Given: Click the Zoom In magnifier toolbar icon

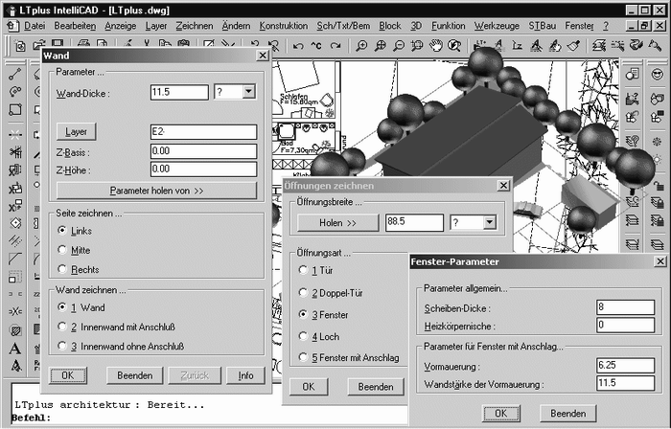Looking at the screenshot, I should pyautogui.click(x=362, y=45).
